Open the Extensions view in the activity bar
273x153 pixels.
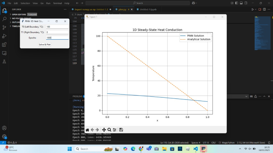click(4, 45)
